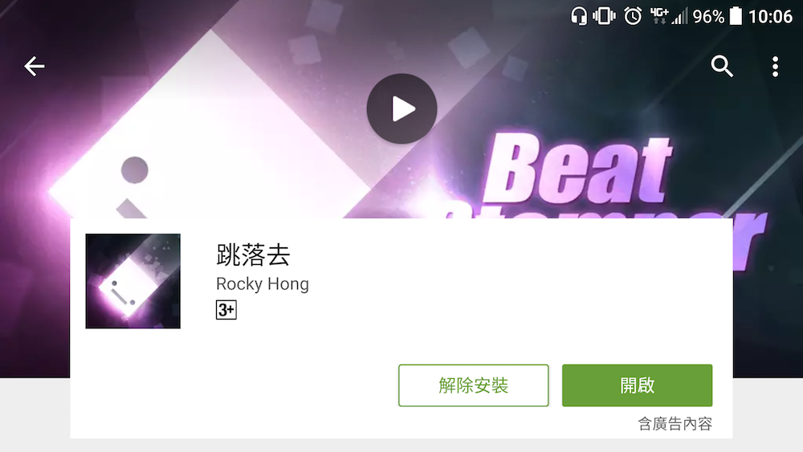Tap the headphones status bar icon
This screenshot has width=803, height=452.
point(579,16)
